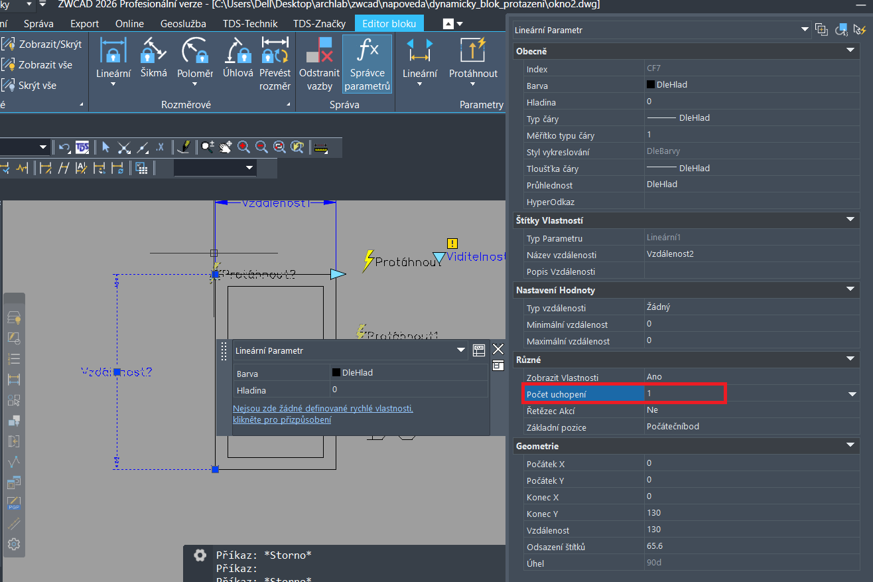873x582 pixels.
Task: Collapse the Geometrie section
Action: (850, 446)
